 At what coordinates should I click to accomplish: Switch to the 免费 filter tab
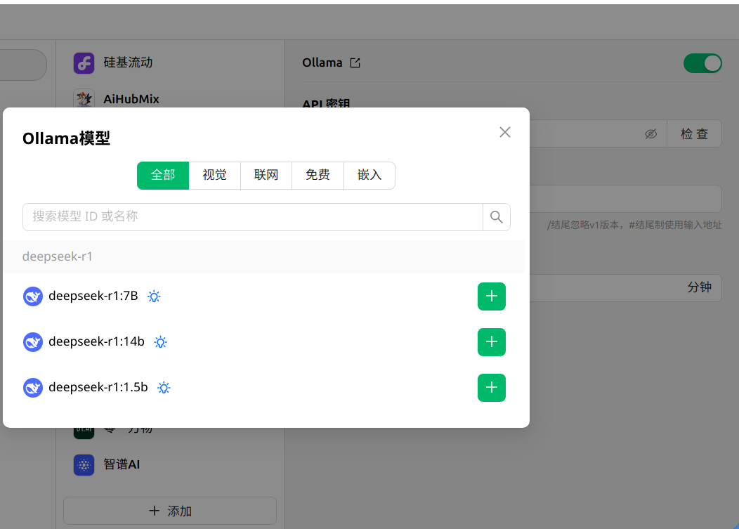[x=318, y=176]
